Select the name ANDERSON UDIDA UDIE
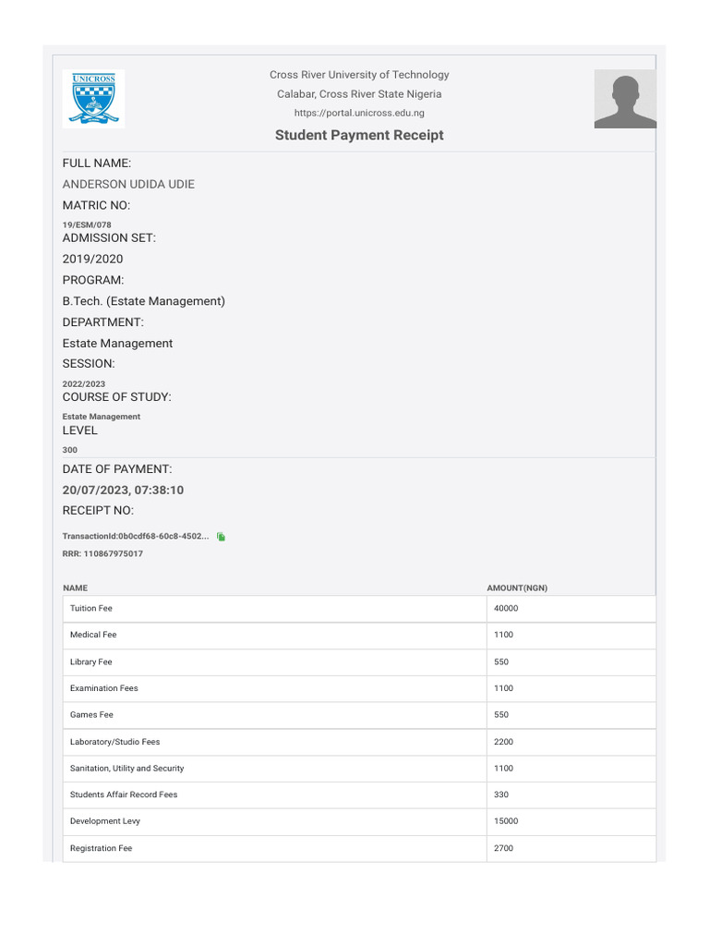This screenshot has width=709, height=946. (128, 184)
